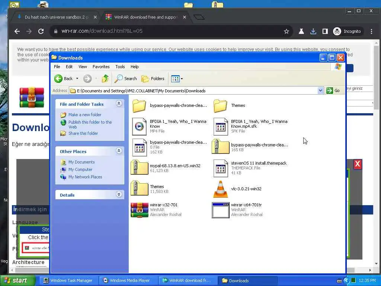The height and width of the screenshot is (286, 381).
Task: Open the Favorites menu
Action: click(101, 67)
